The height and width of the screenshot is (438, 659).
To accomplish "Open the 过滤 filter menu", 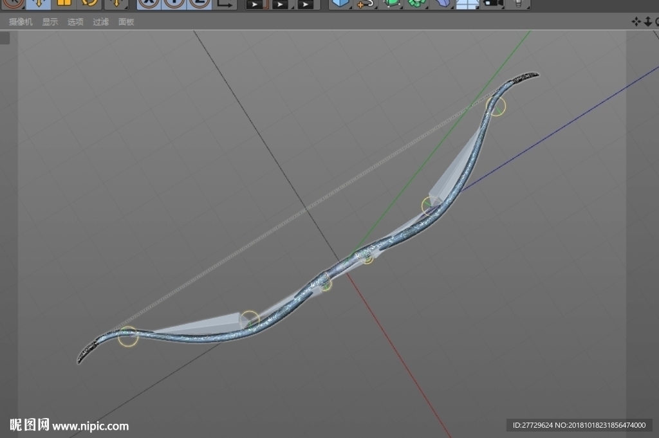I will [101, 22].
